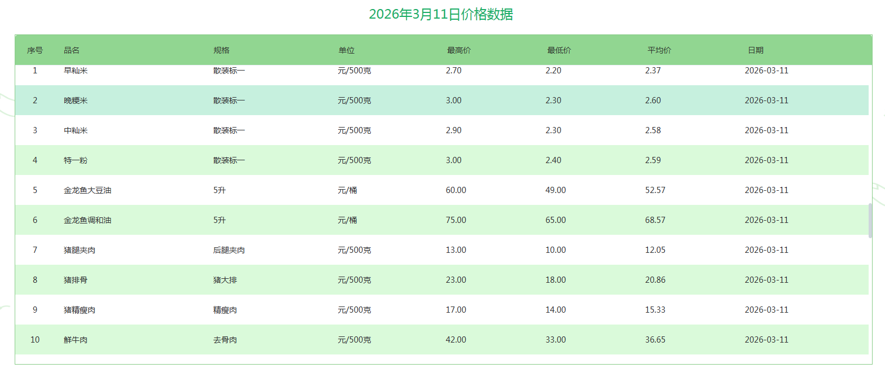Click the 品名 column header
The height and width of the screenshot is (368, 885).
tap(72, 50)
